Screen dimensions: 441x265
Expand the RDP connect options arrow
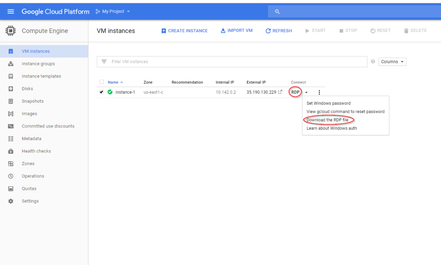click(306, 92)
